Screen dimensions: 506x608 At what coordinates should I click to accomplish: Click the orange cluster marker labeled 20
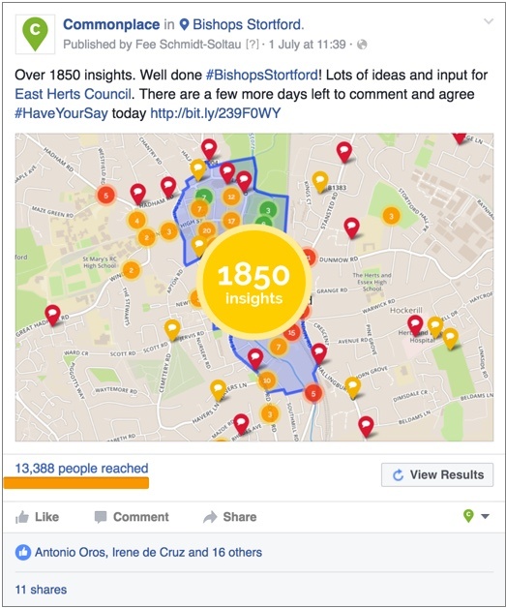coord(207,230)
